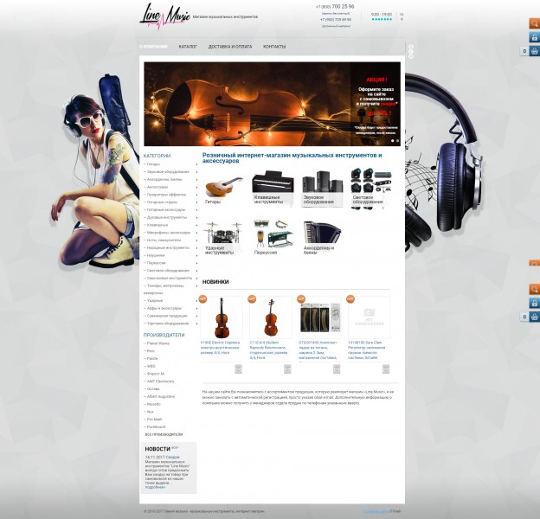Click the violin promo banner
The image size is (540, 519).
(x=272, y=104)
